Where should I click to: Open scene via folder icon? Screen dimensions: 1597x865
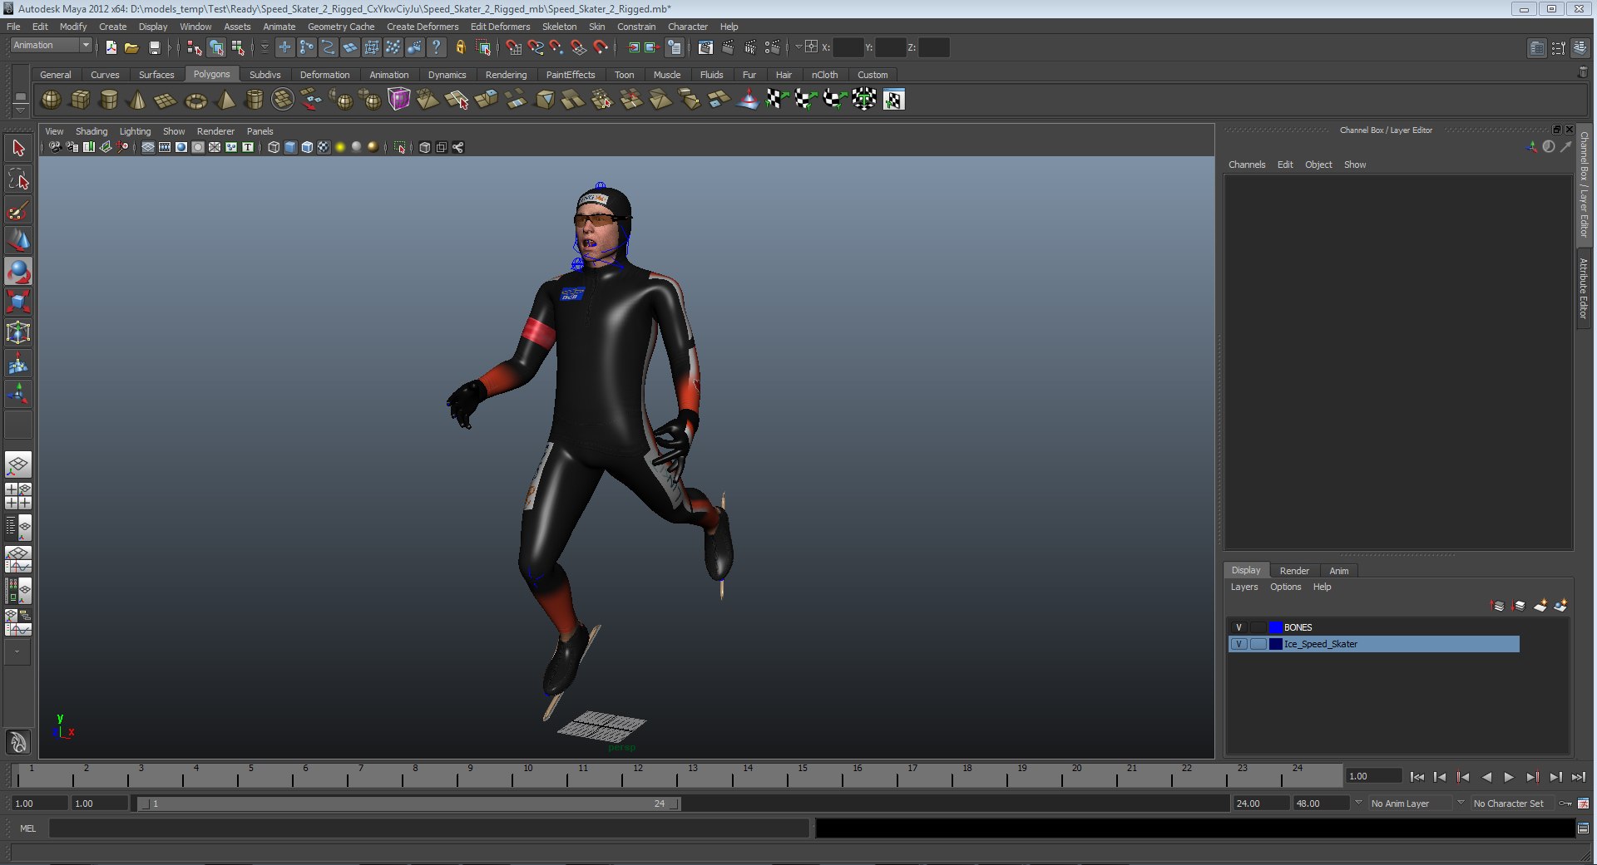131,47
